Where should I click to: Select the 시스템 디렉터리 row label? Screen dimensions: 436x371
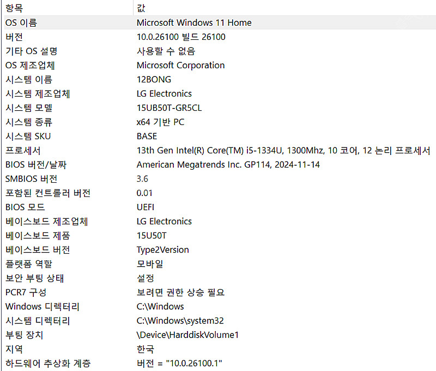tap(38, 321)
